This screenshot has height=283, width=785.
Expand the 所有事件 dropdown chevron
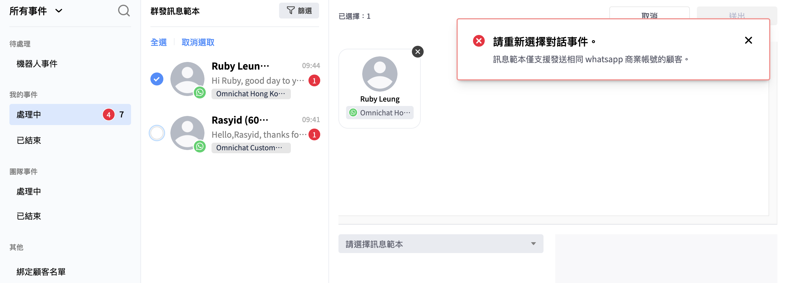tap(59, 11)
